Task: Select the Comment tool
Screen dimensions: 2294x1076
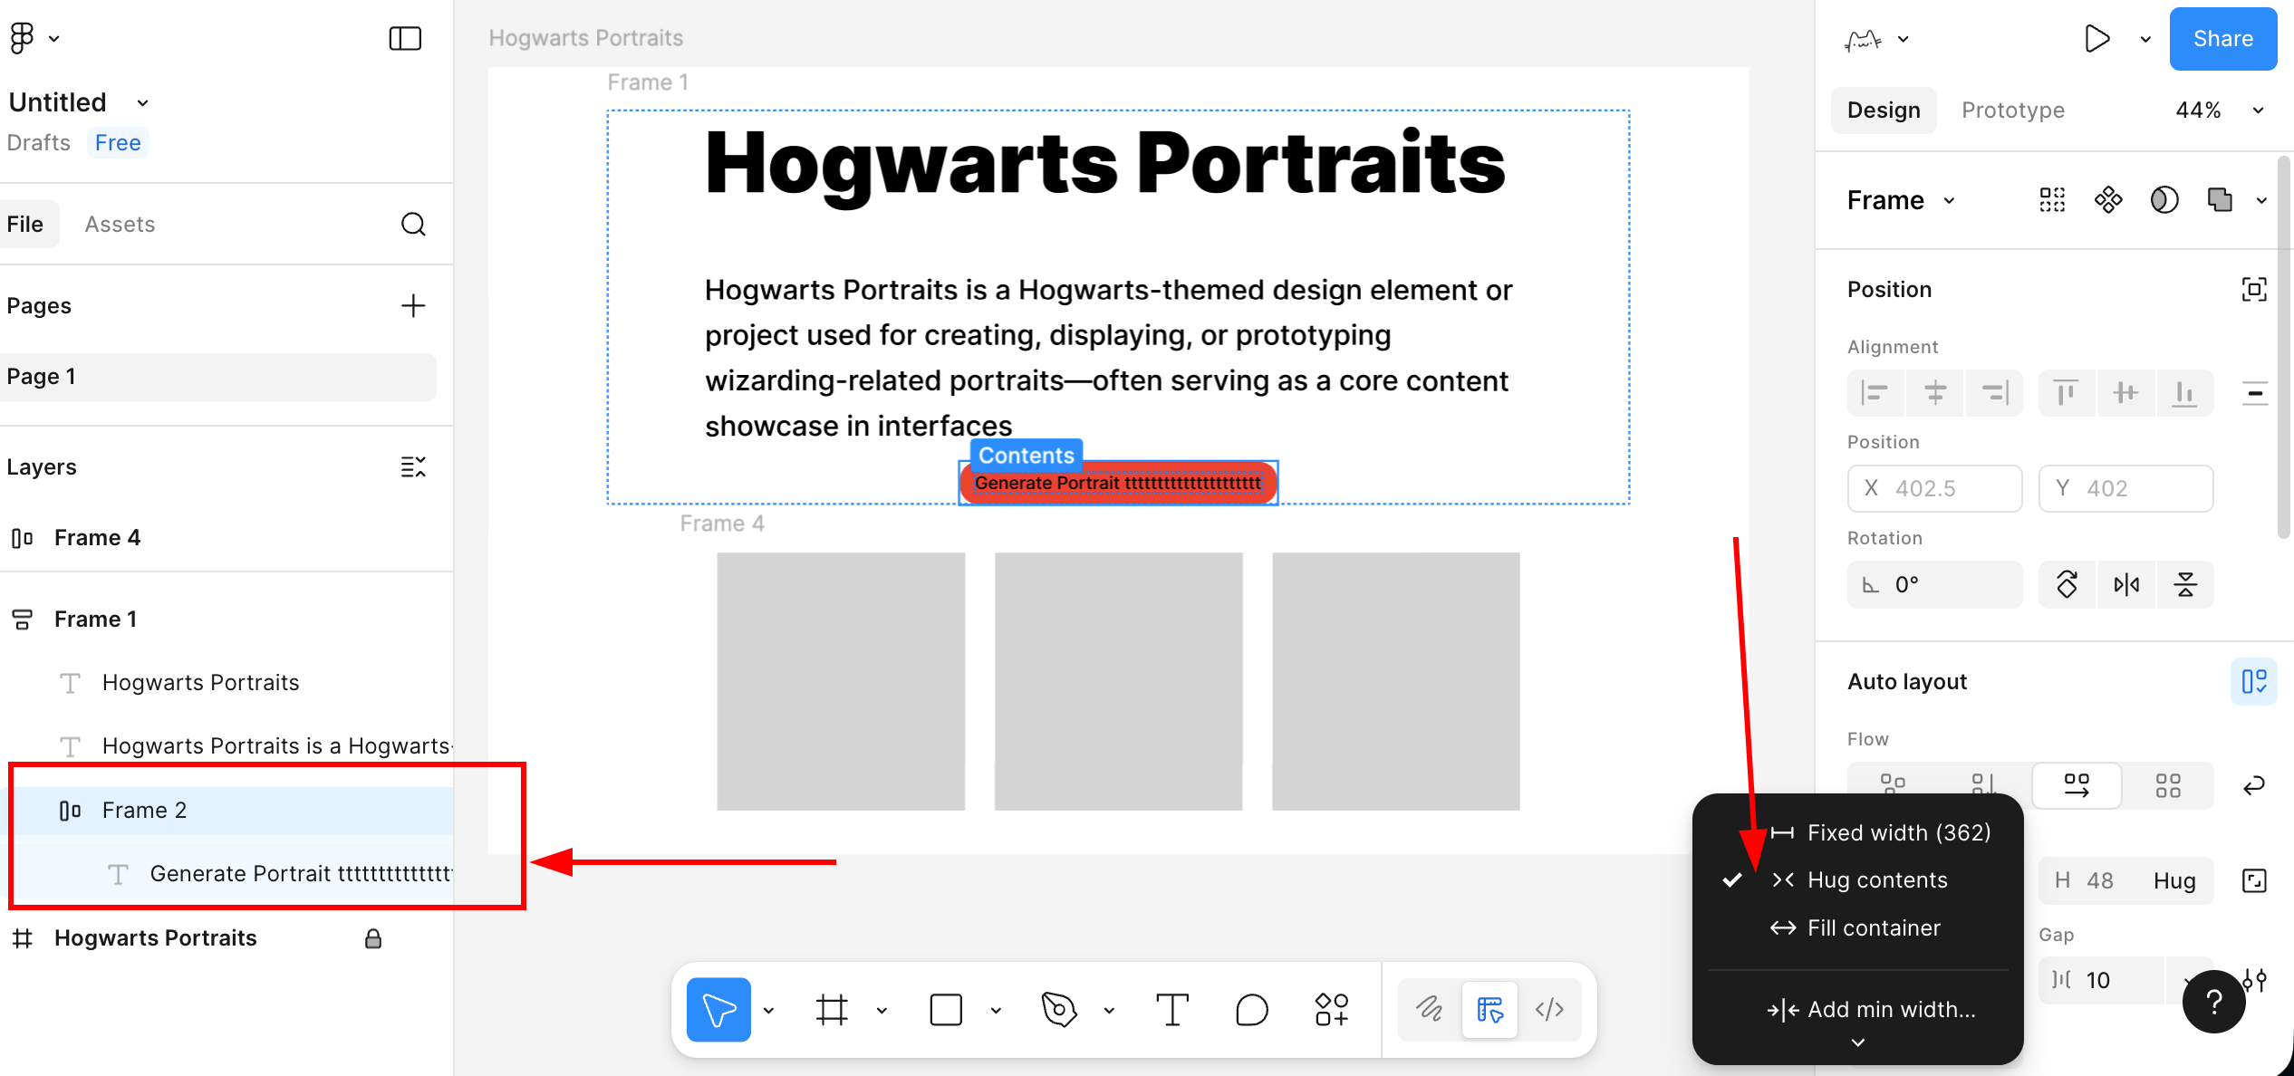Action: (x=1251, y=1009)
